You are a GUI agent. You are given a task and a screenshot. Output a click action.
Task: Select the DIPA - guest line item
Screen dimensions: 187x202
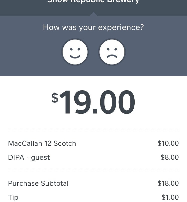29,157
